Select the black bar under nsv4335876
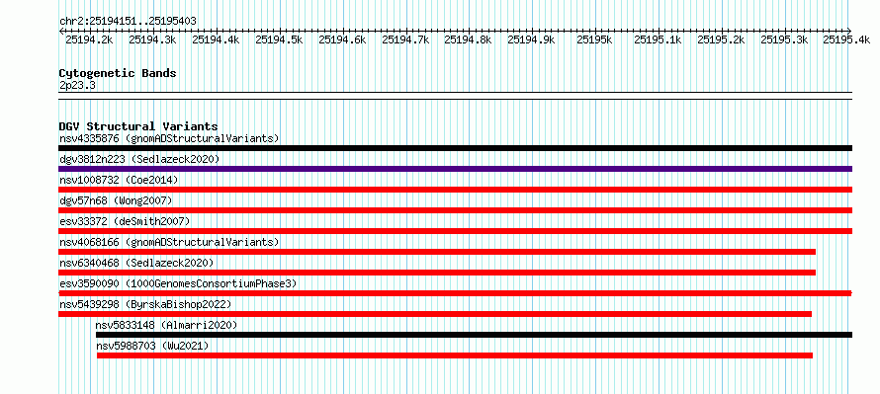The height and width of the screenshot is (394, 880). click(455, 148)
